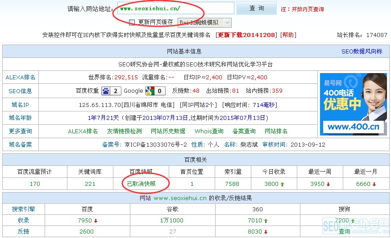Click keyword library value 221

point(90,184)
